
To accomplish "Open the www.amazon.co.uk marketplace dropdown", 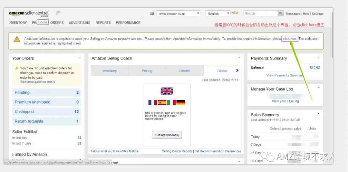I will click(178, 14).
